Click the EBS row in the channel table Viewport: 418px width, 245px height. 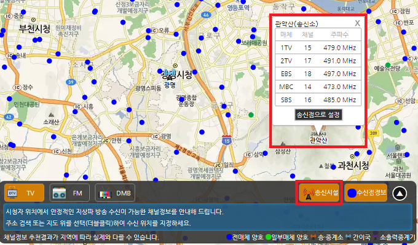[318, 74]
